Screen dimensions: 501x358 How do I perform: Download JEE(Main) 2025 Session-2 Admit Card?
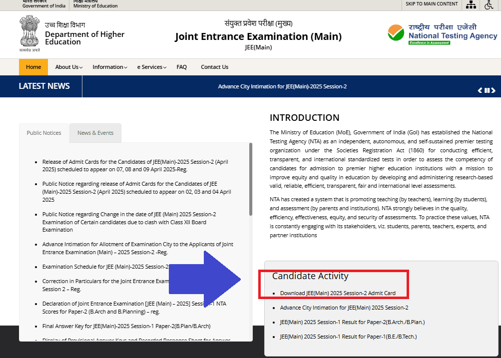338,294
